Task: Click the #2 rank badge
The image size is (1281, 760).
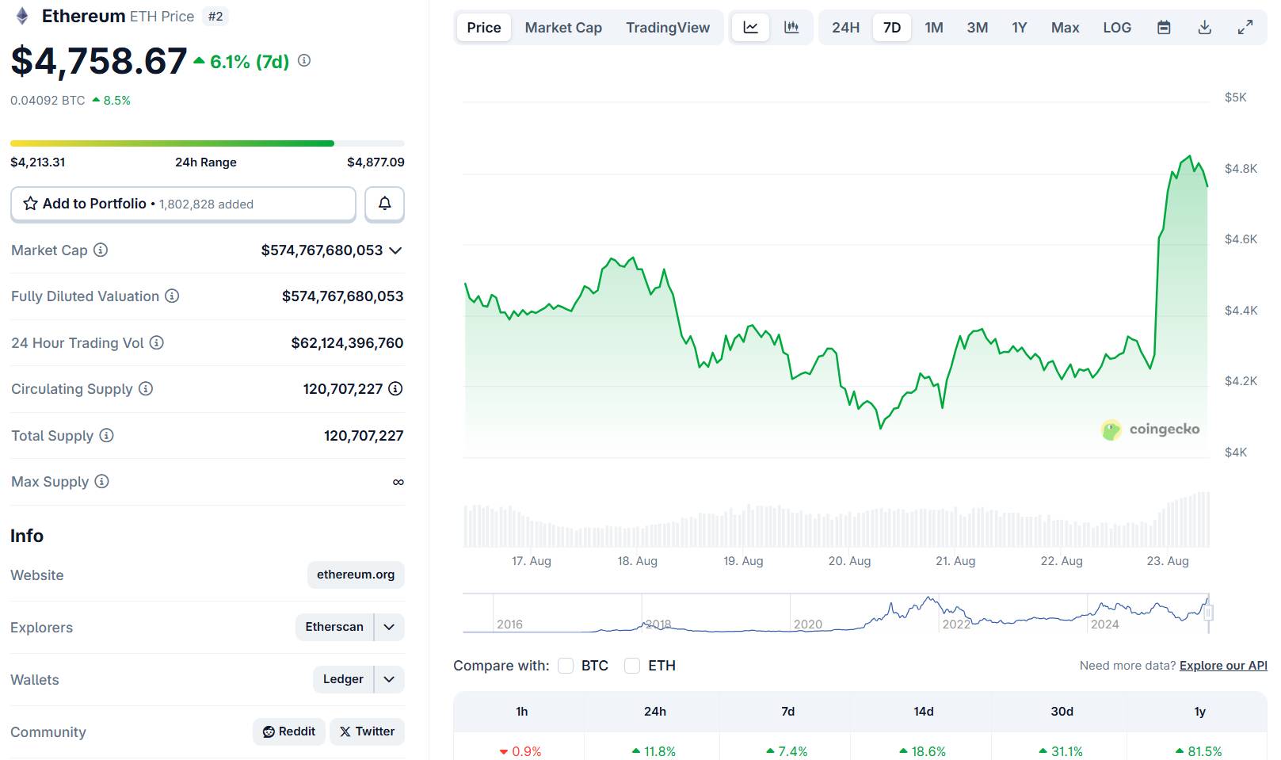Action: [x=215, y=16]
